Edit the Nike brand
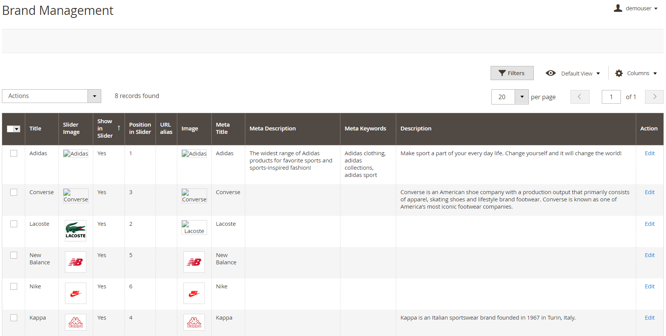Screen dimensions: 666x336 click(650, 286)
